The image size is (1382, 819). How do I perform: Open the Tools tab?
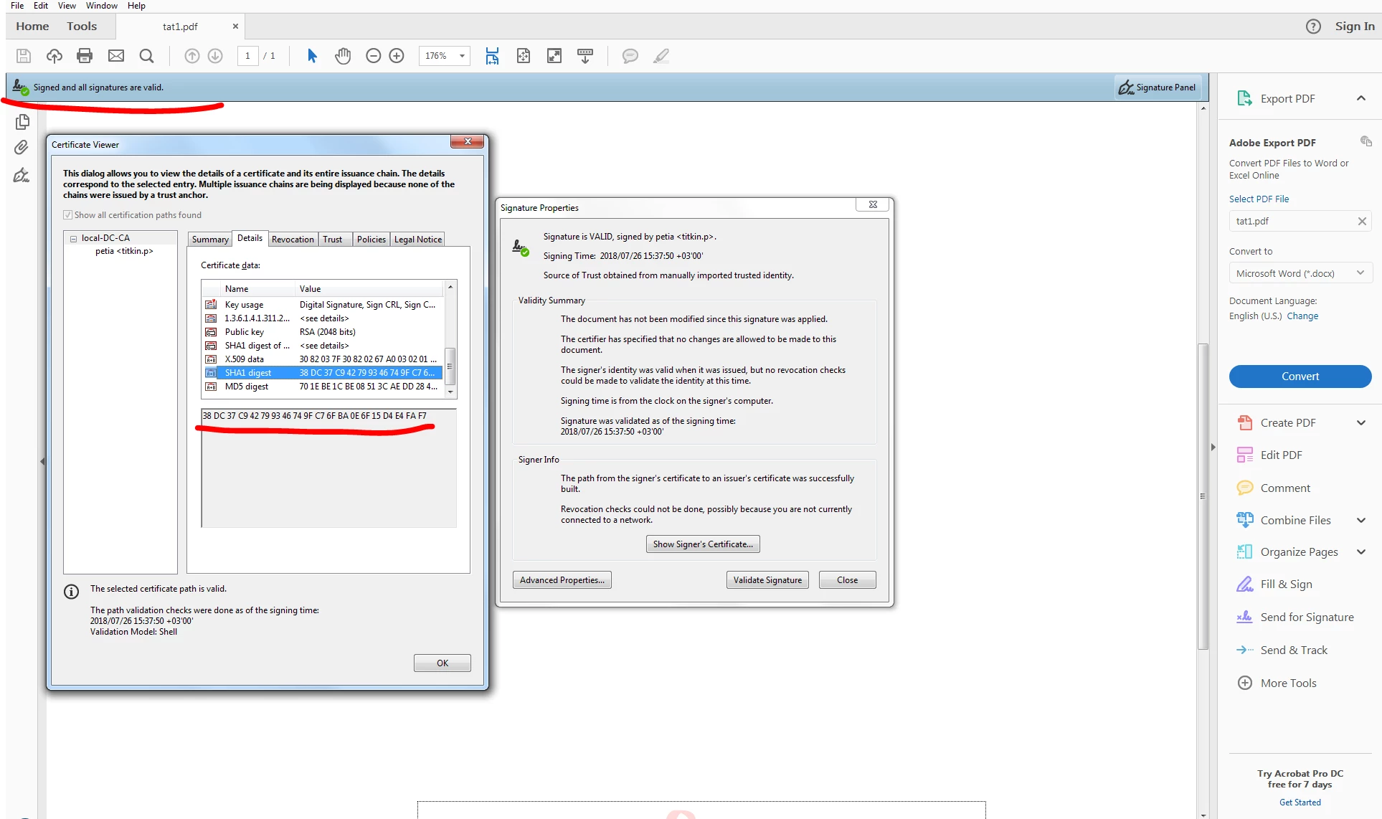tap(82, 27)
